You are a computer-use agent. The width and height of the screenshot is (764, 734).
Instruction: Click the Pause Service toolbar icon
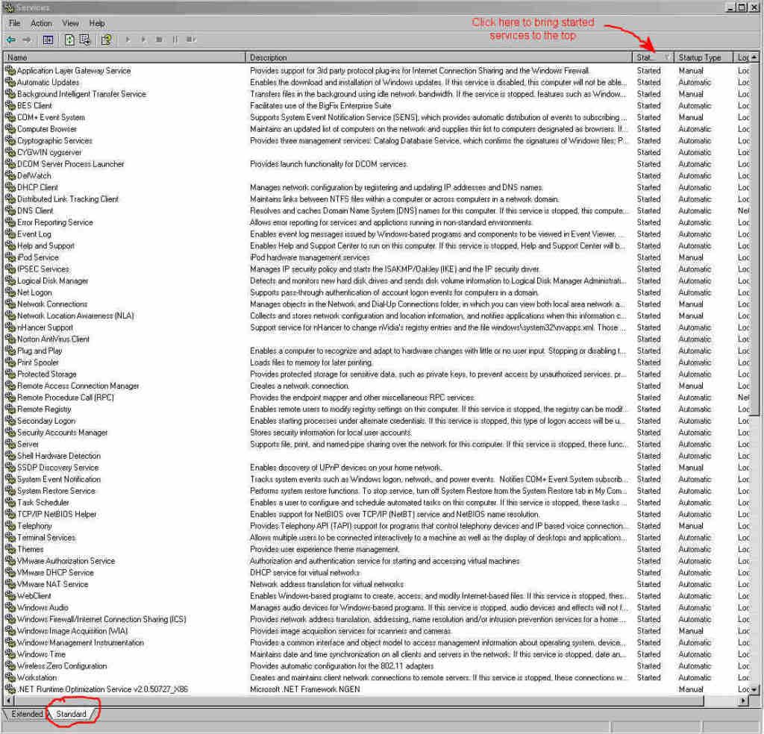click(x=175, y=40)
